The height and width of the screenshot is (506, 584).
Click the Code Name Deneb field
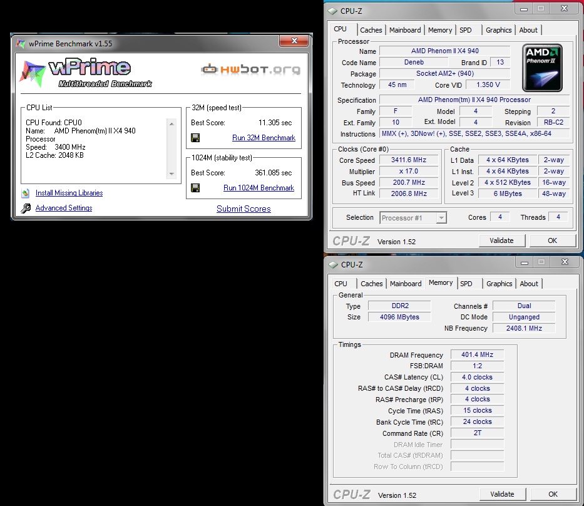(414, 62)
